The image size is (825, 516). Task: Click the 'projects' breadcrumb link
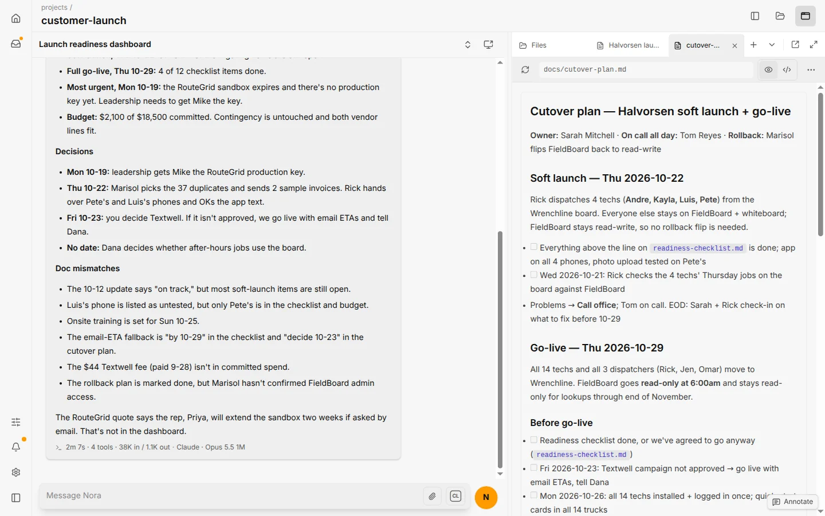coord(54,7)
